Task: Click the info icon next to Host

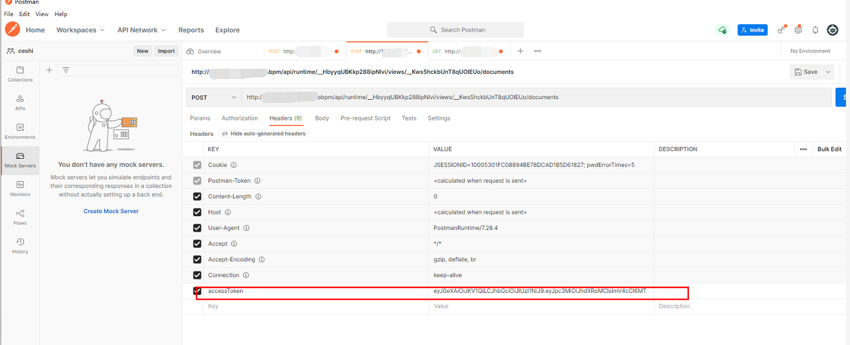Action: [x=228, y=212]
